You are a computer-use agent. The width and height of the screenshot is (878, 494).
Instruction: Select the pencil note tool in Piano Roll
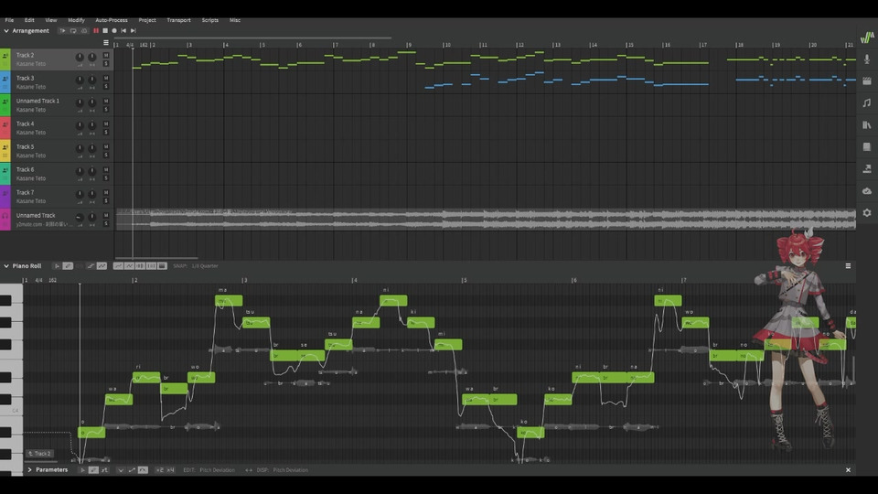(x=68, y=266)
